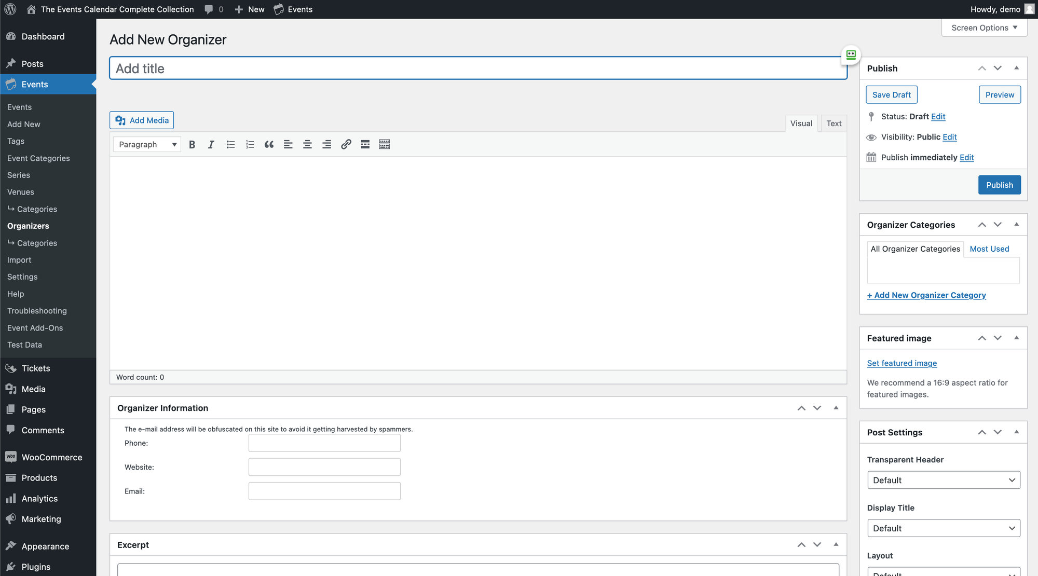Click Save Draft button
Viewport: 1038px width, 576px height.
pos(891,95)
